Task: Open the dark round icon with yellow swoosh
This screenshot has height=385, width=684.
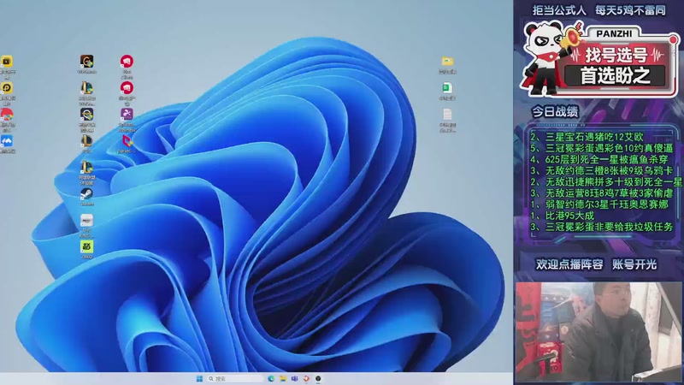Action: (86, 115)
